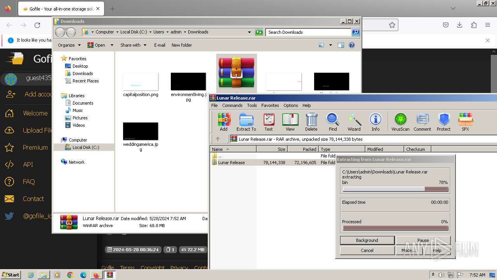Open Firefox downloads arrow icon

tap(460, 25)
